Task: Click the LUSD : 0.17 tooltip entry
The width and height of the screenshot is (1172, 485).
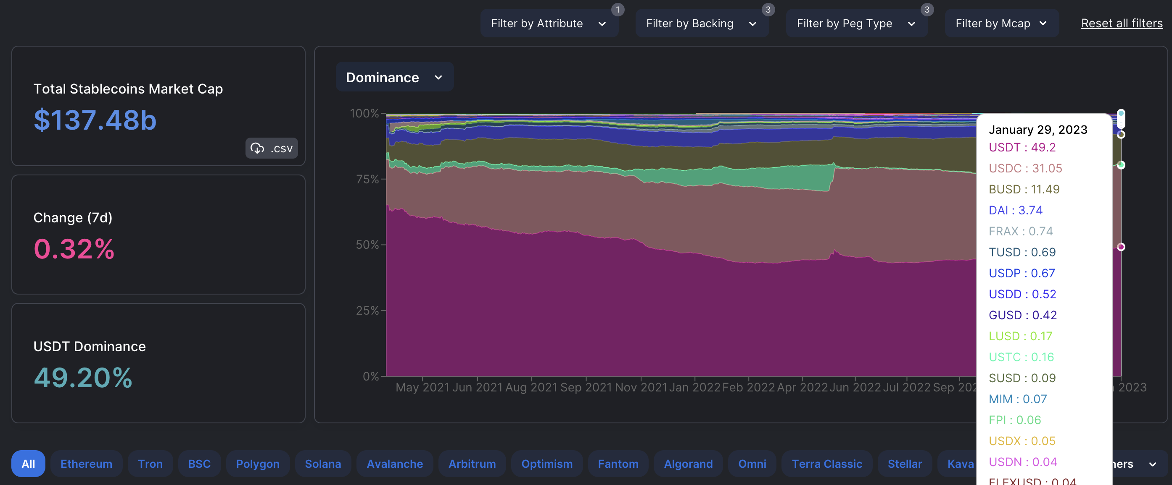Action: (1021, 336)
